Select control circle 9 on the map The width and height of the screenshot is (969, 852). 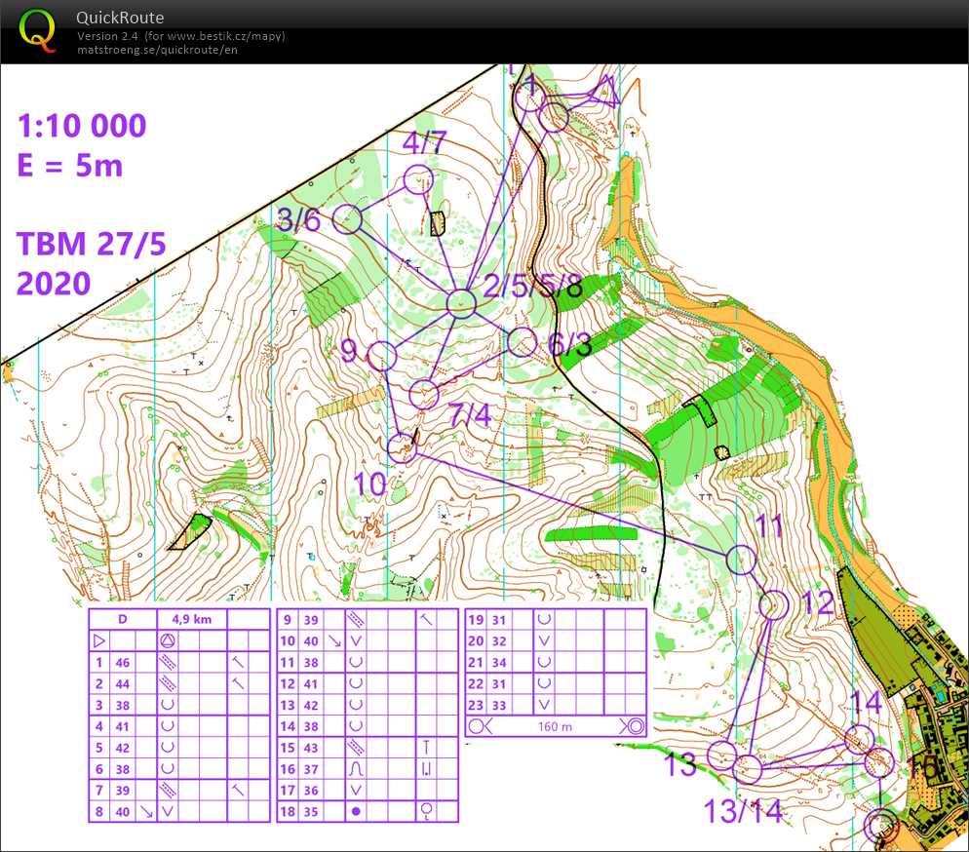coord(383,356)
